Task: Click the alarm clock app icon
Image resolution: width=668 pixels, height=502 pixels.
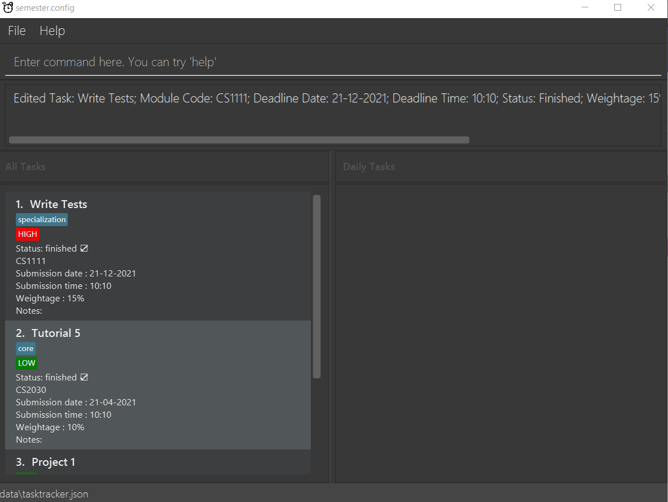Action: (x=8, y=8)
